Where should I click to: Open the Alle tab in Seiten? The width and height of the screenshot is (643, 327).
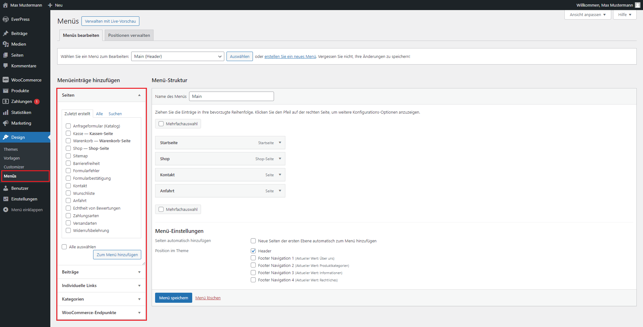point(99,114)
